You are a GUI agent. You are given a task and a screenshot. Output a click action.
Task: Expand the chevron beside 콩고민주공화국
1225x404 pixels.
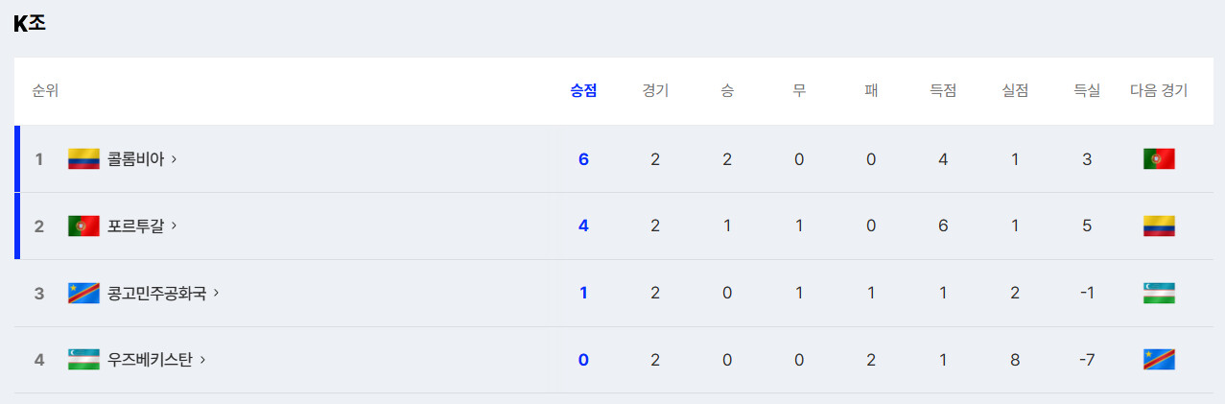point(216,294)
